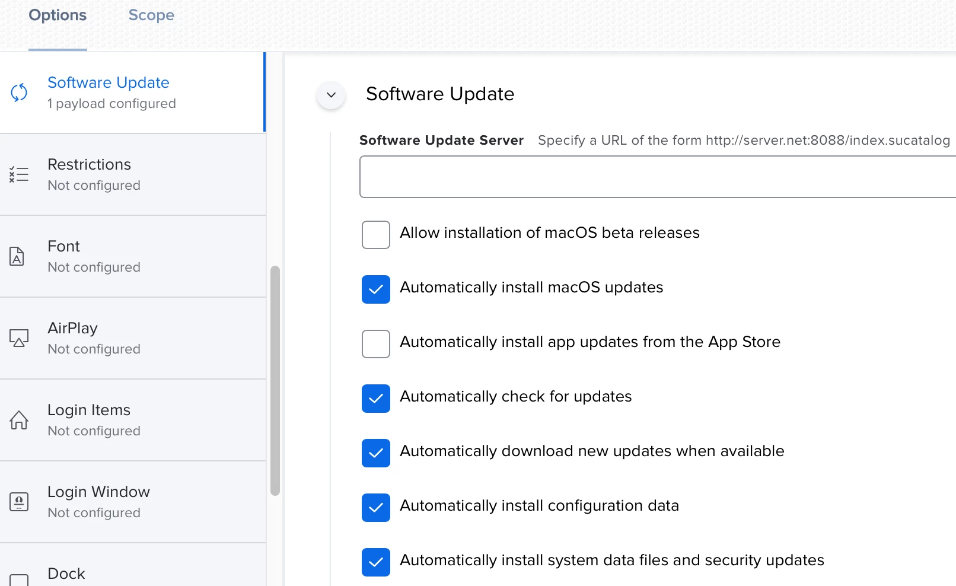This screenshot has width=956, height=586.
Task: Select the Options tab
Action: click(58, 15)
